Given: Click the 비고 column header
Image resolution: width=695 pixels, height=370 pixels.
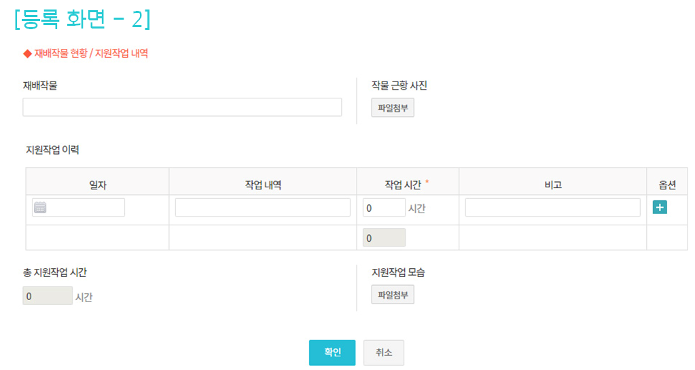Looking at the screenshot, I should pos(552,185).
